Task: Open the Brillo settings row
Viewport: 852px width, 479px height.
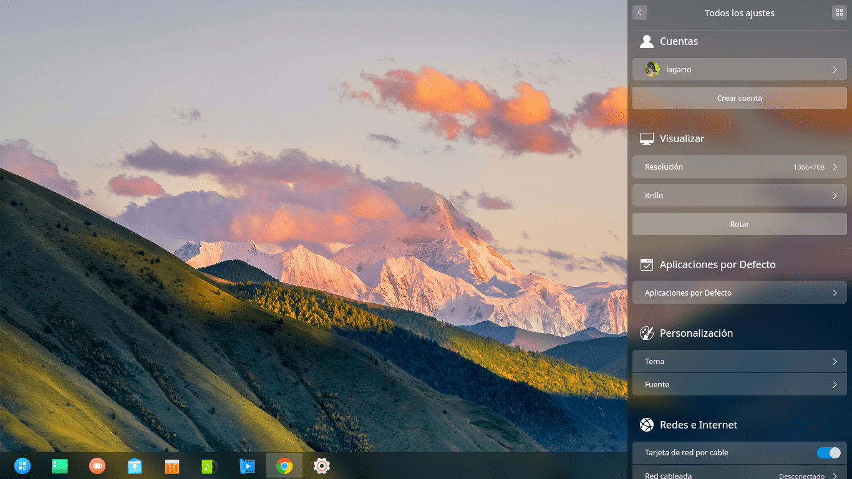Action: coord(739,196)
